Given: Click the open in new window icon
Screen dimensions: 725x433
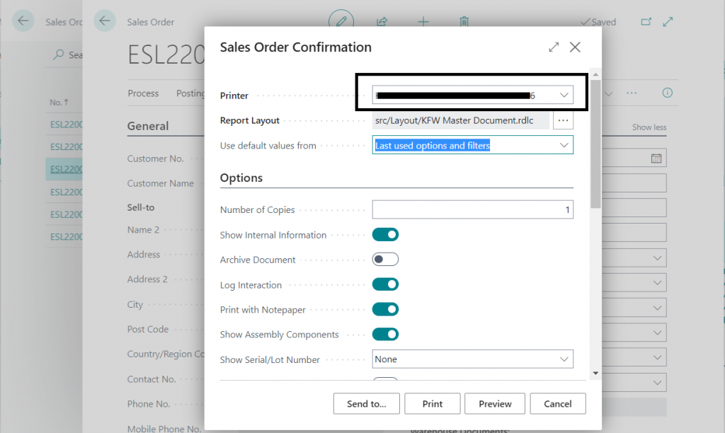Looking at the screenshot, I should [646, 22].
